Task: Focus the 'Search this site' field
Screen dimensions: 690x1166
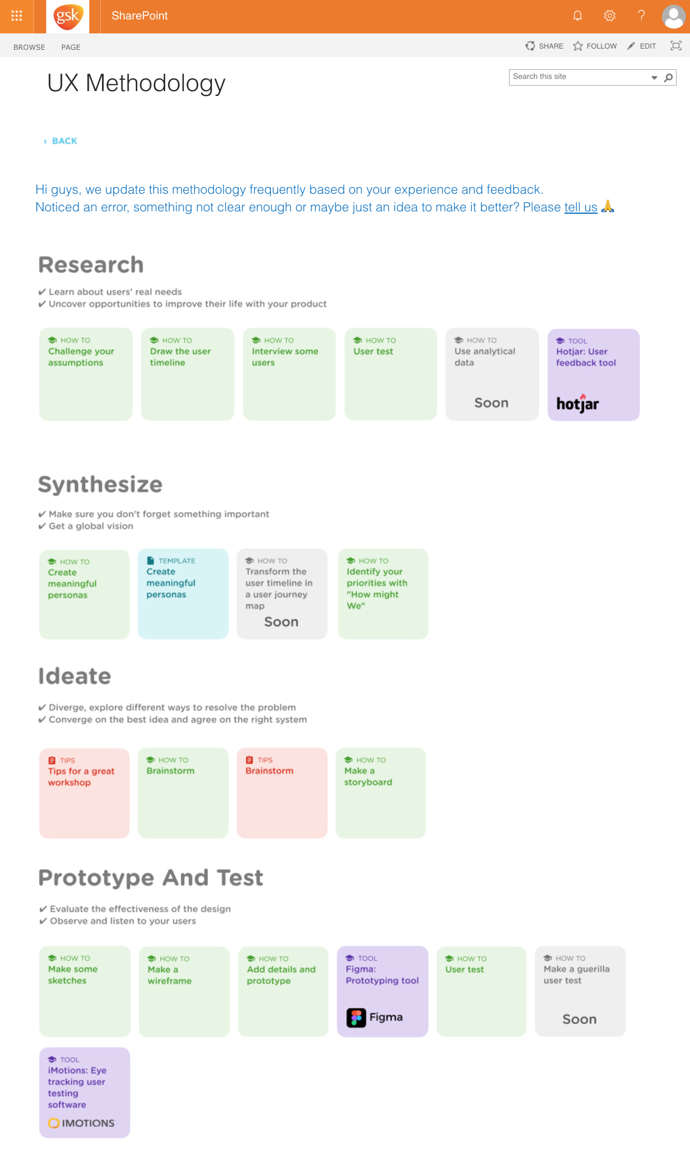Action: (578, 77)
